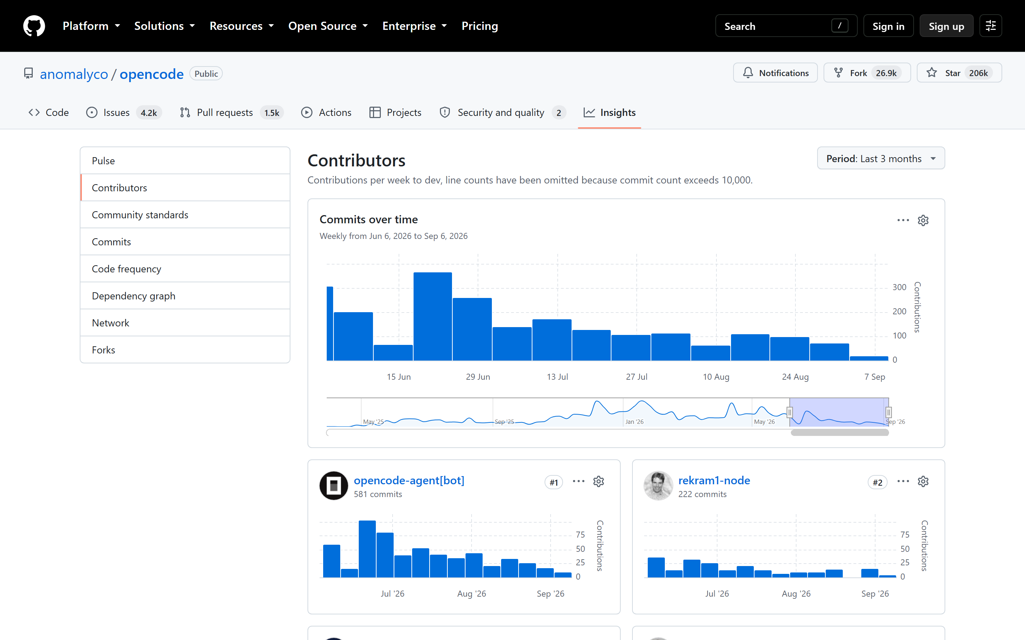Viewport: 1025px width, 640px height.
Task: Open Commits in the sidebar
Action: point(185,242)
